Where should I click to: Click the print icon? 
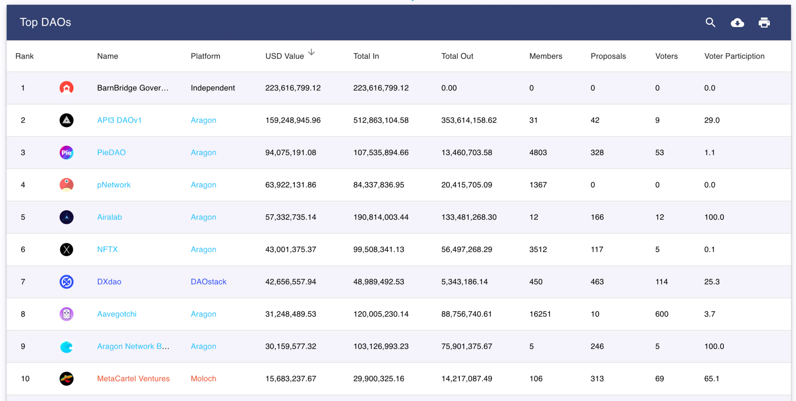tap(764, 22)
